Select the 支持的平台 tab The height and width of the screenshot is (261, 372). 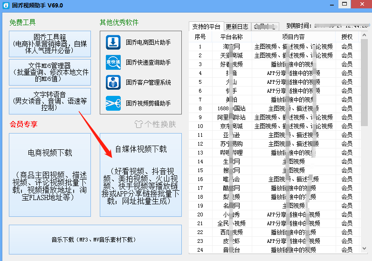coord(206,26)
